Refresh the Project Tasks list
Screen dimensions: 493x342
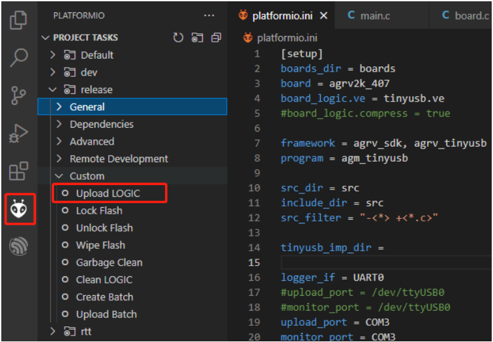178,38
